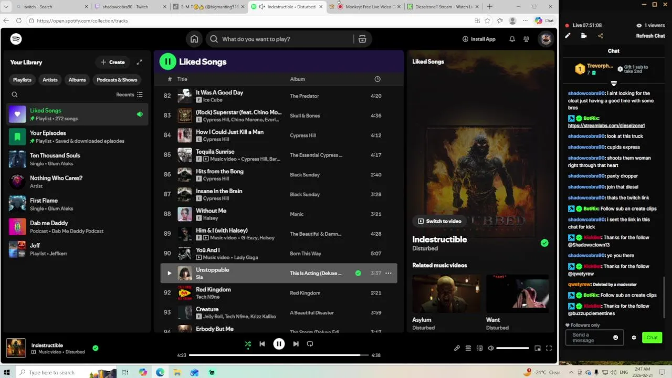Screen dimensions: 672x378
Task: Open the Spotify profile avatar menu
Action: click(x=545, y=39)
